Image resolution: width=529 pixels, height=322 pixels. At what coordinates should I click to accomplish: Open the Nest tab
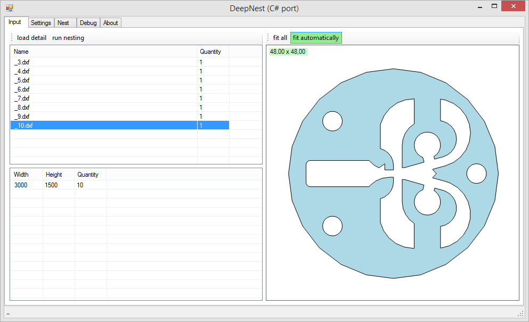coord(63,23)
